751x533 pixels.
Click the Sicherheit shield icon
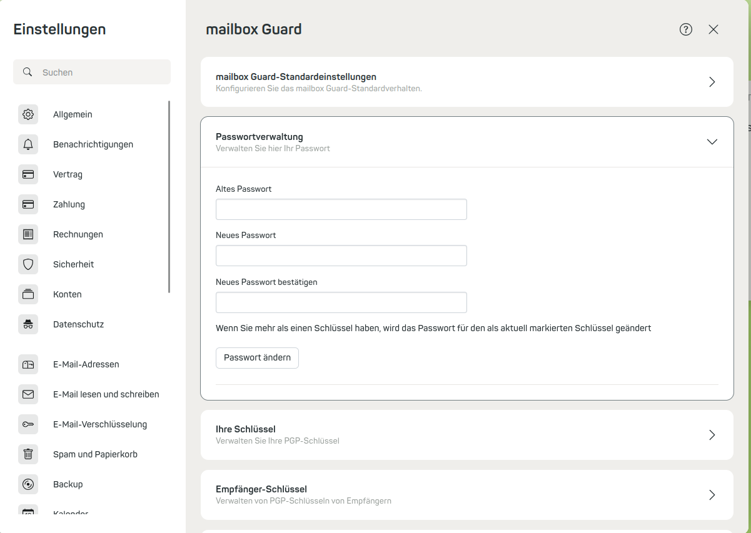pyautogui.click(x=28, y=264)
